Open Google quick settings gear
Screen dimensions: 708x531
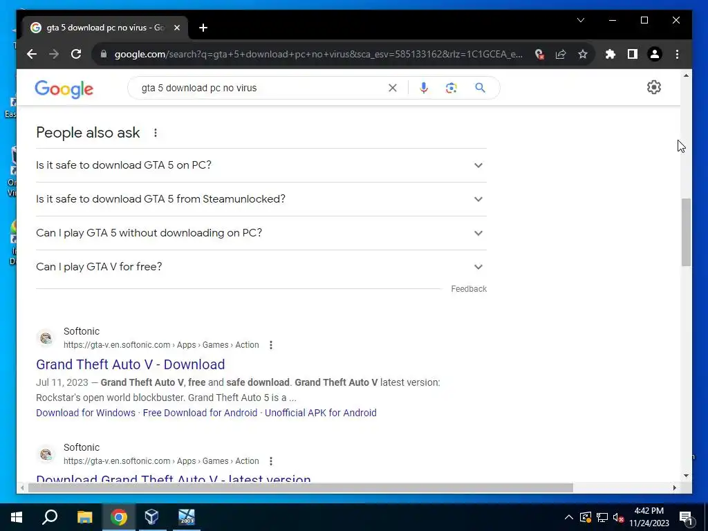pyautogui.click(x=654, y=87)
